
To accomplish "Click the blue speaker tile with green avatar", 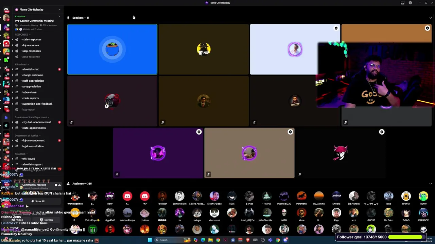I will (x=112, y=49).
